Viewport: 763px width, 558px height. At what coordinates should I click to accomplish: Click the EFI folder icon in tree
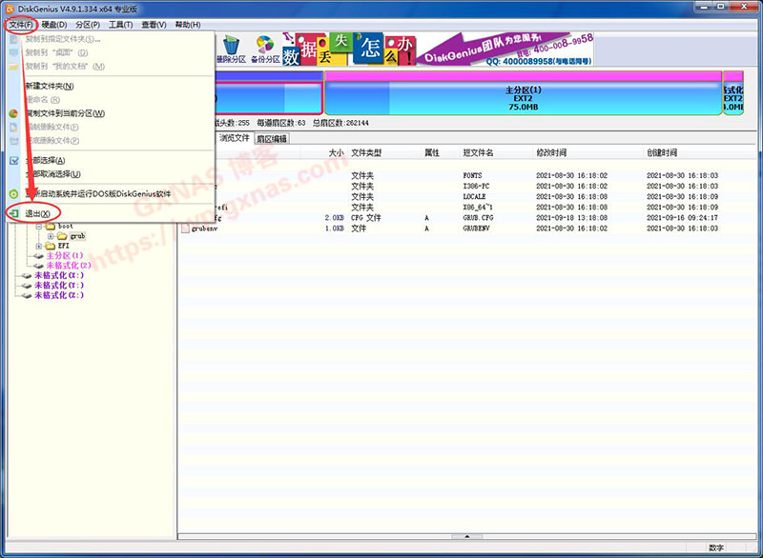[x=50, y=246]
